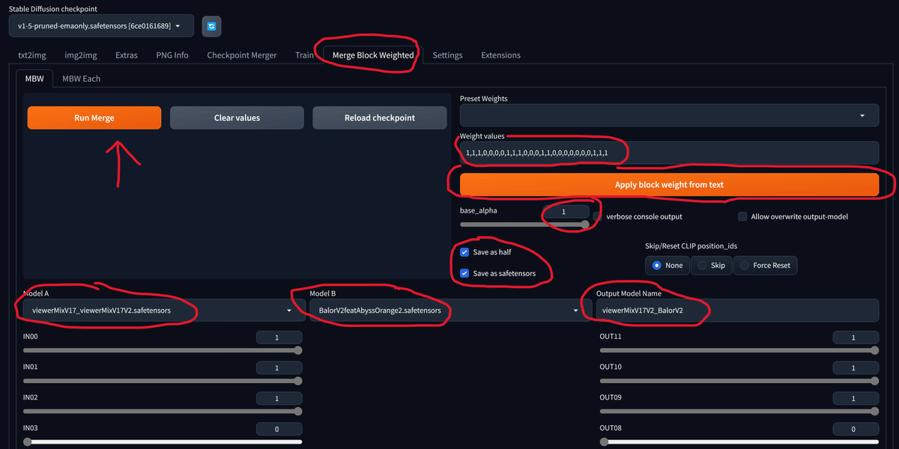The height and width of the screenshot is (449, 899).
Task: Select the MBW sub-tab
Action: tap(34, 79)
